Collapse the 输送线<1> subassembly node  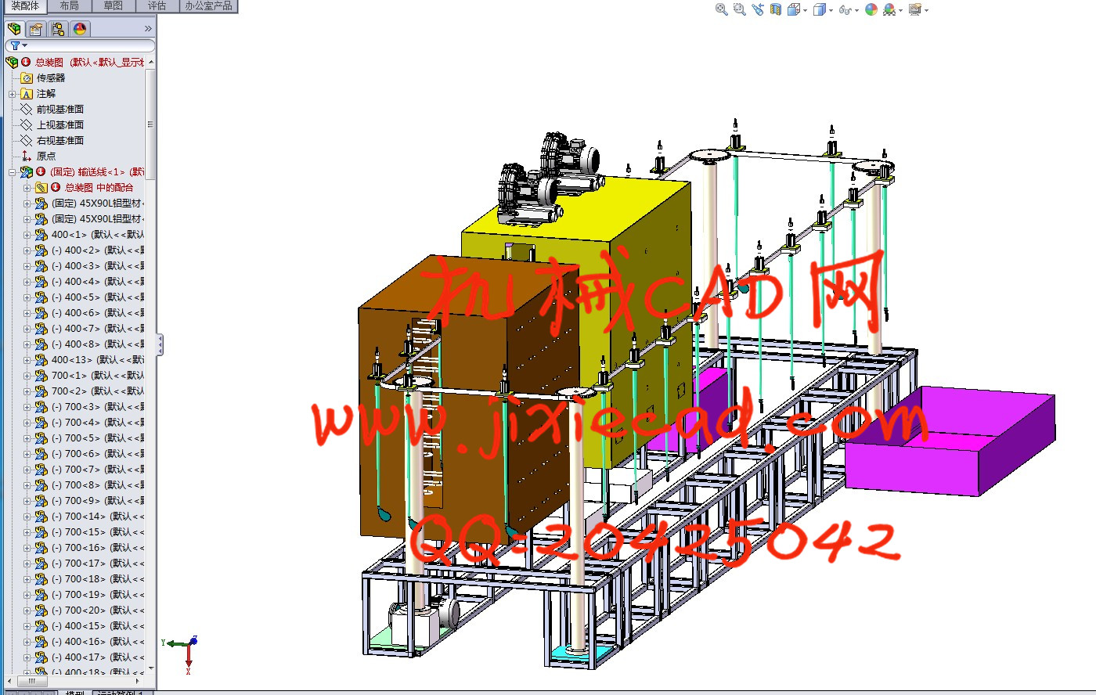click(x=12, y=172)
